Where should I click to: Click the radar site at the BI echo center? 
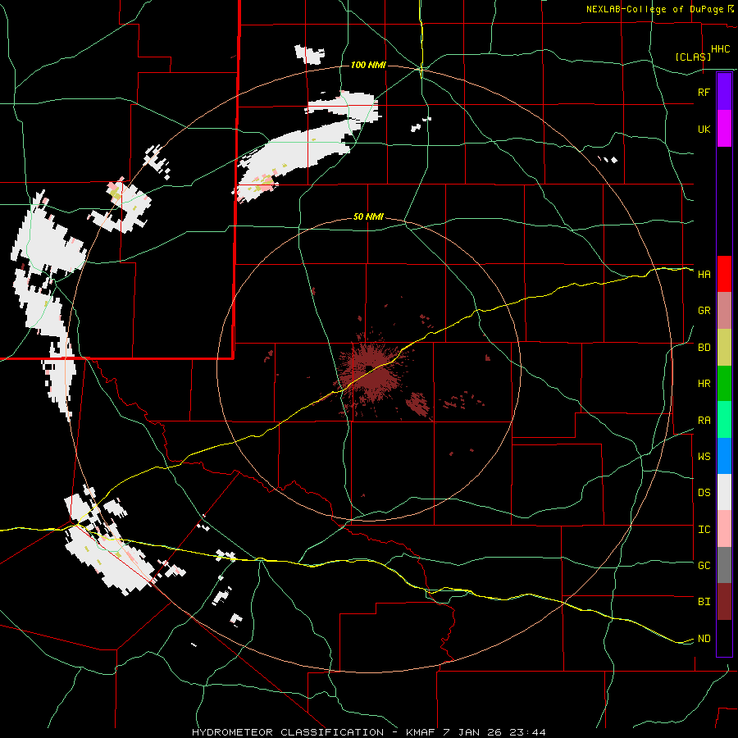pyautogui.click(x=370, y=368)
